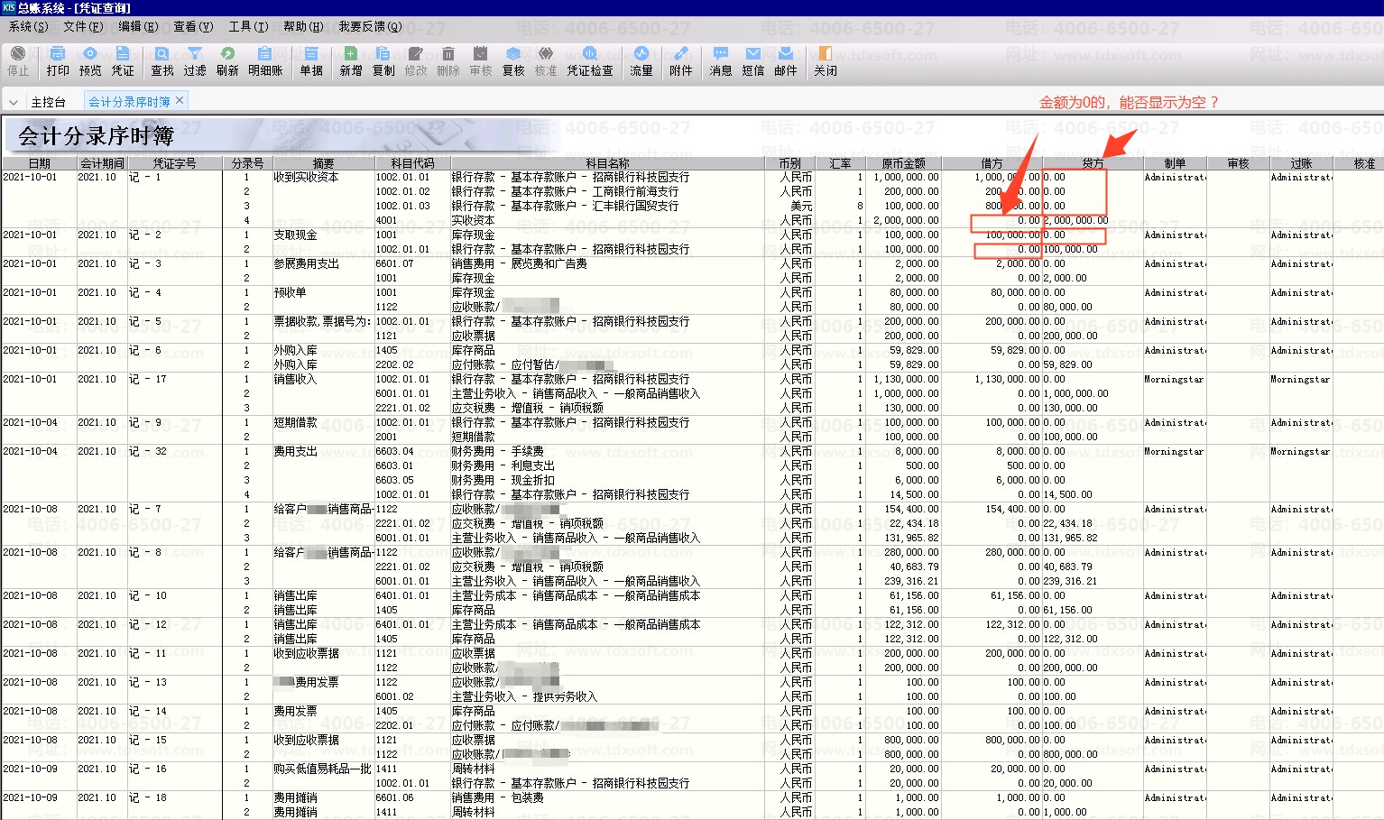Open the 系统(S) menu
Viewport: 1384px width, 820px height.
[28, 26]
